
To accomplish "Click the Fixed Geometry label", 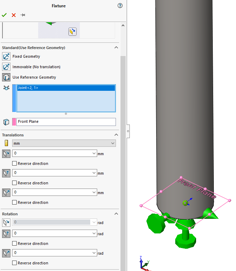I will pos(26,56).
